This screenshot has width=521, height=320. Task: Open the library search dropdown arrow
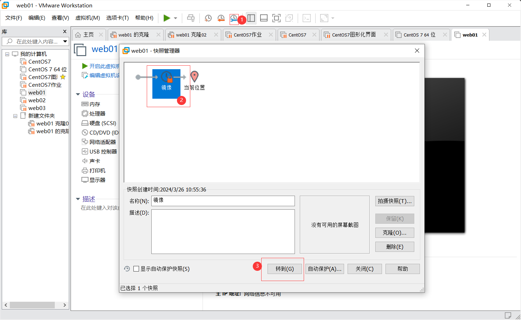tap(65, 41)
